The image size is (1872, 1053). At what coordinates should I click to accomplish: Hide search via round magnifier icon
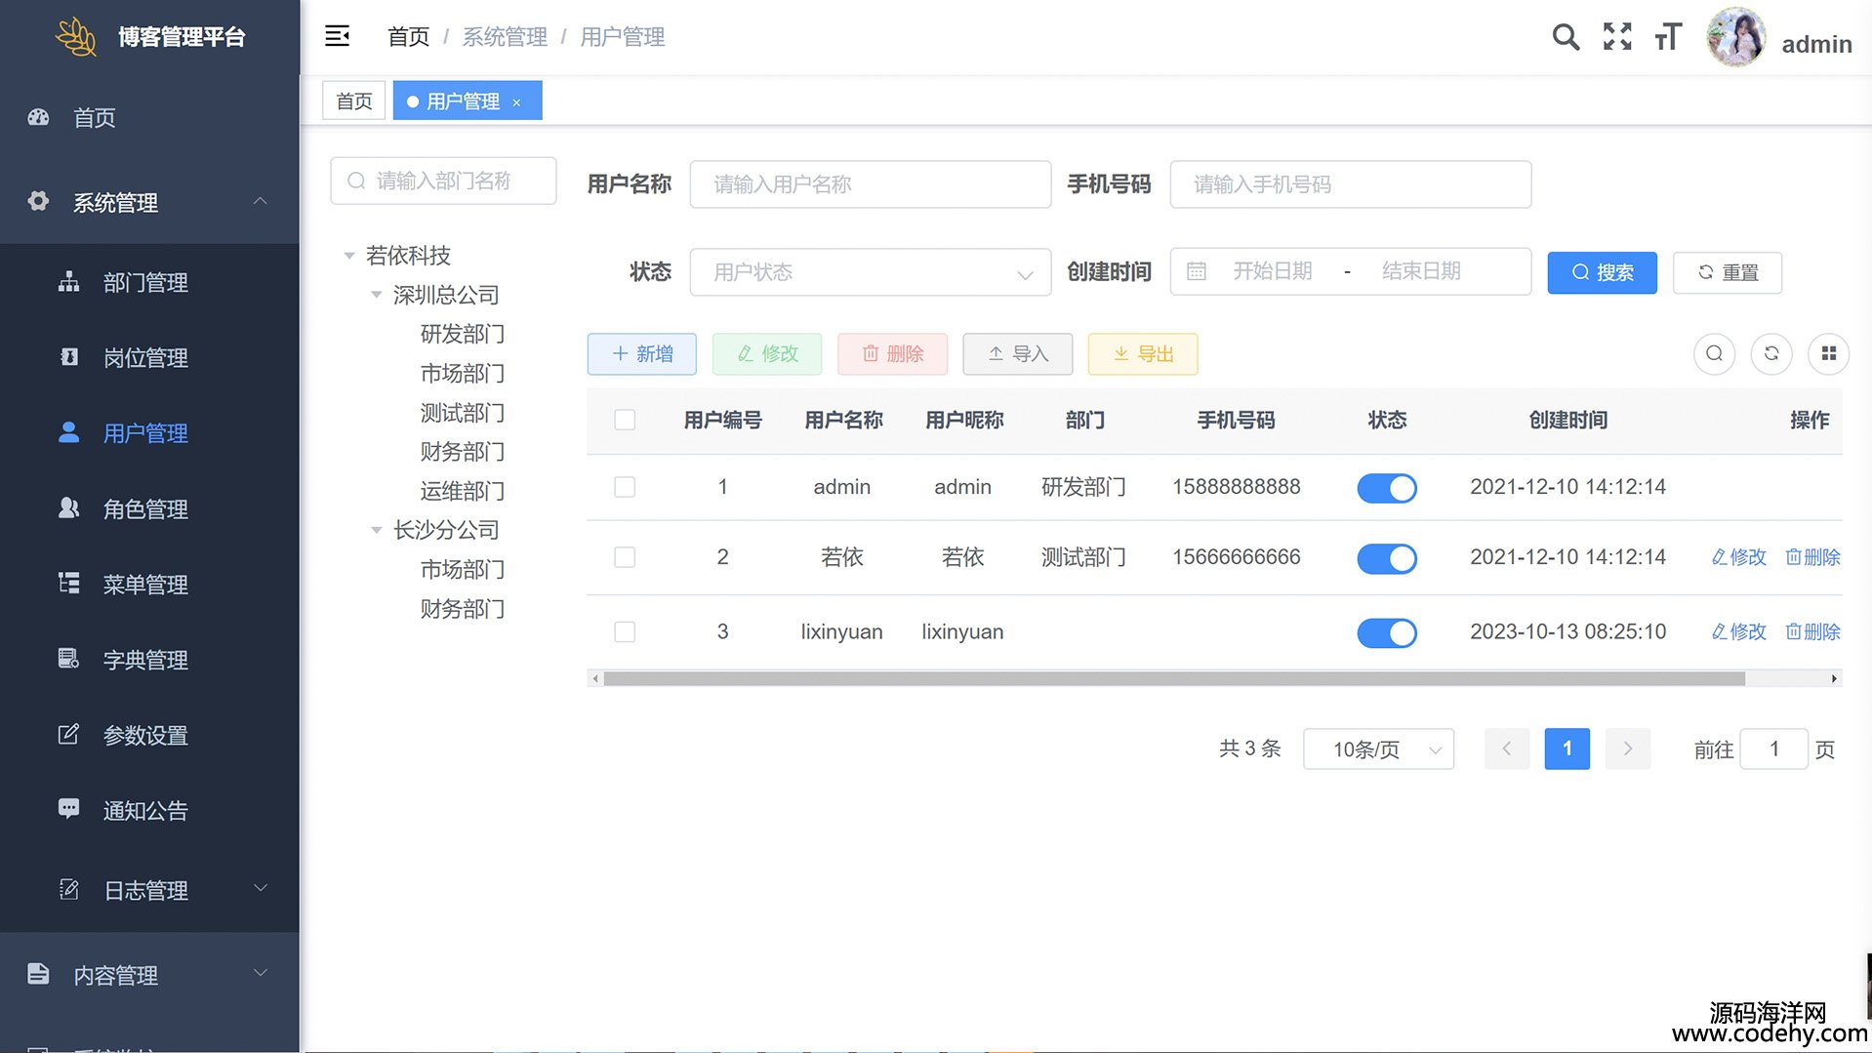tap(1713, 353)
